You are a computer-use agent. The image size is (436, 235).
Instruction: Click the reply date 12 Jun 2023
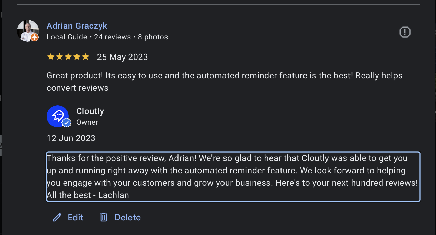coord(71,138)
